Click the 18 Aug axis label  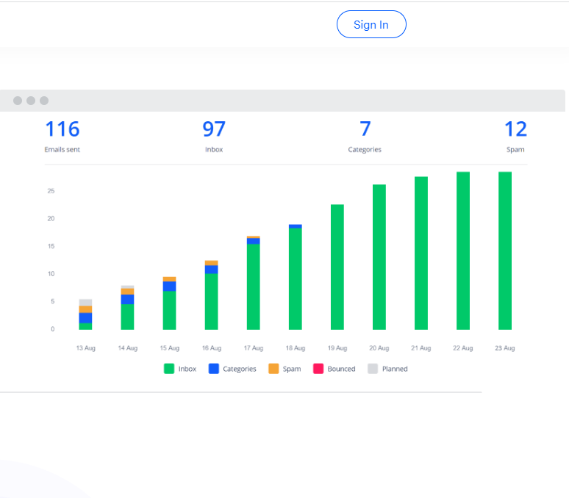tap(296, 348)
